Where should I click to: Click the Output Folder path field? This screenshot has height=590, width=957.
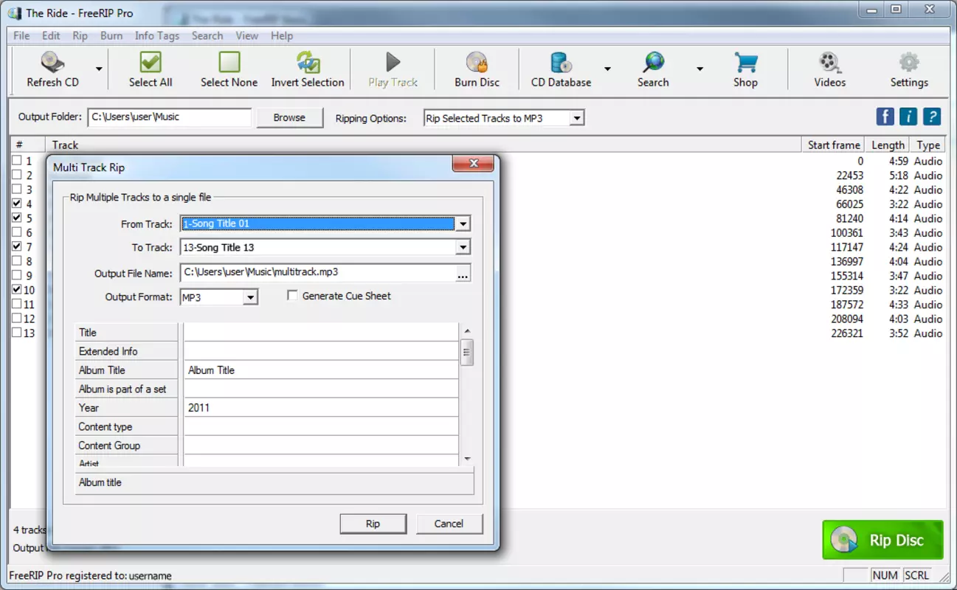point(170,117)
